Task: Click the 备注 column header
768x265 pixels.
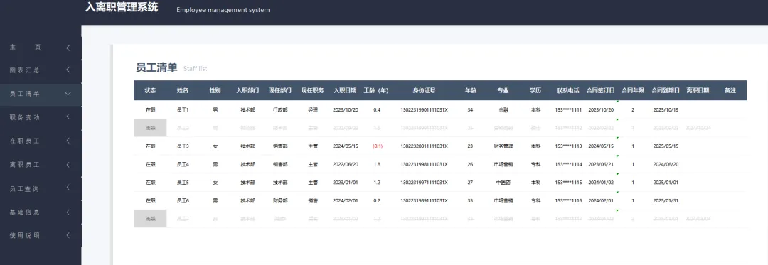Action: click(730, 90)
